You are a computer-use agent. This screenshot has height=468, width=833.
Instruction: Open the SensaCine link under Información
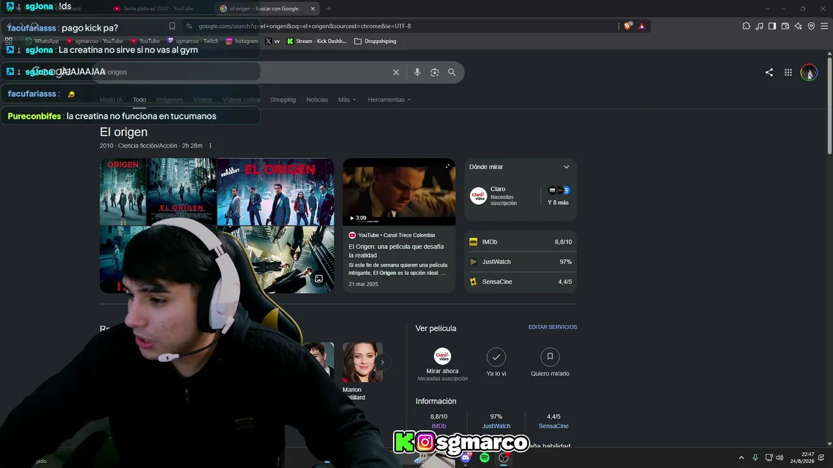[x=553, y=426]
